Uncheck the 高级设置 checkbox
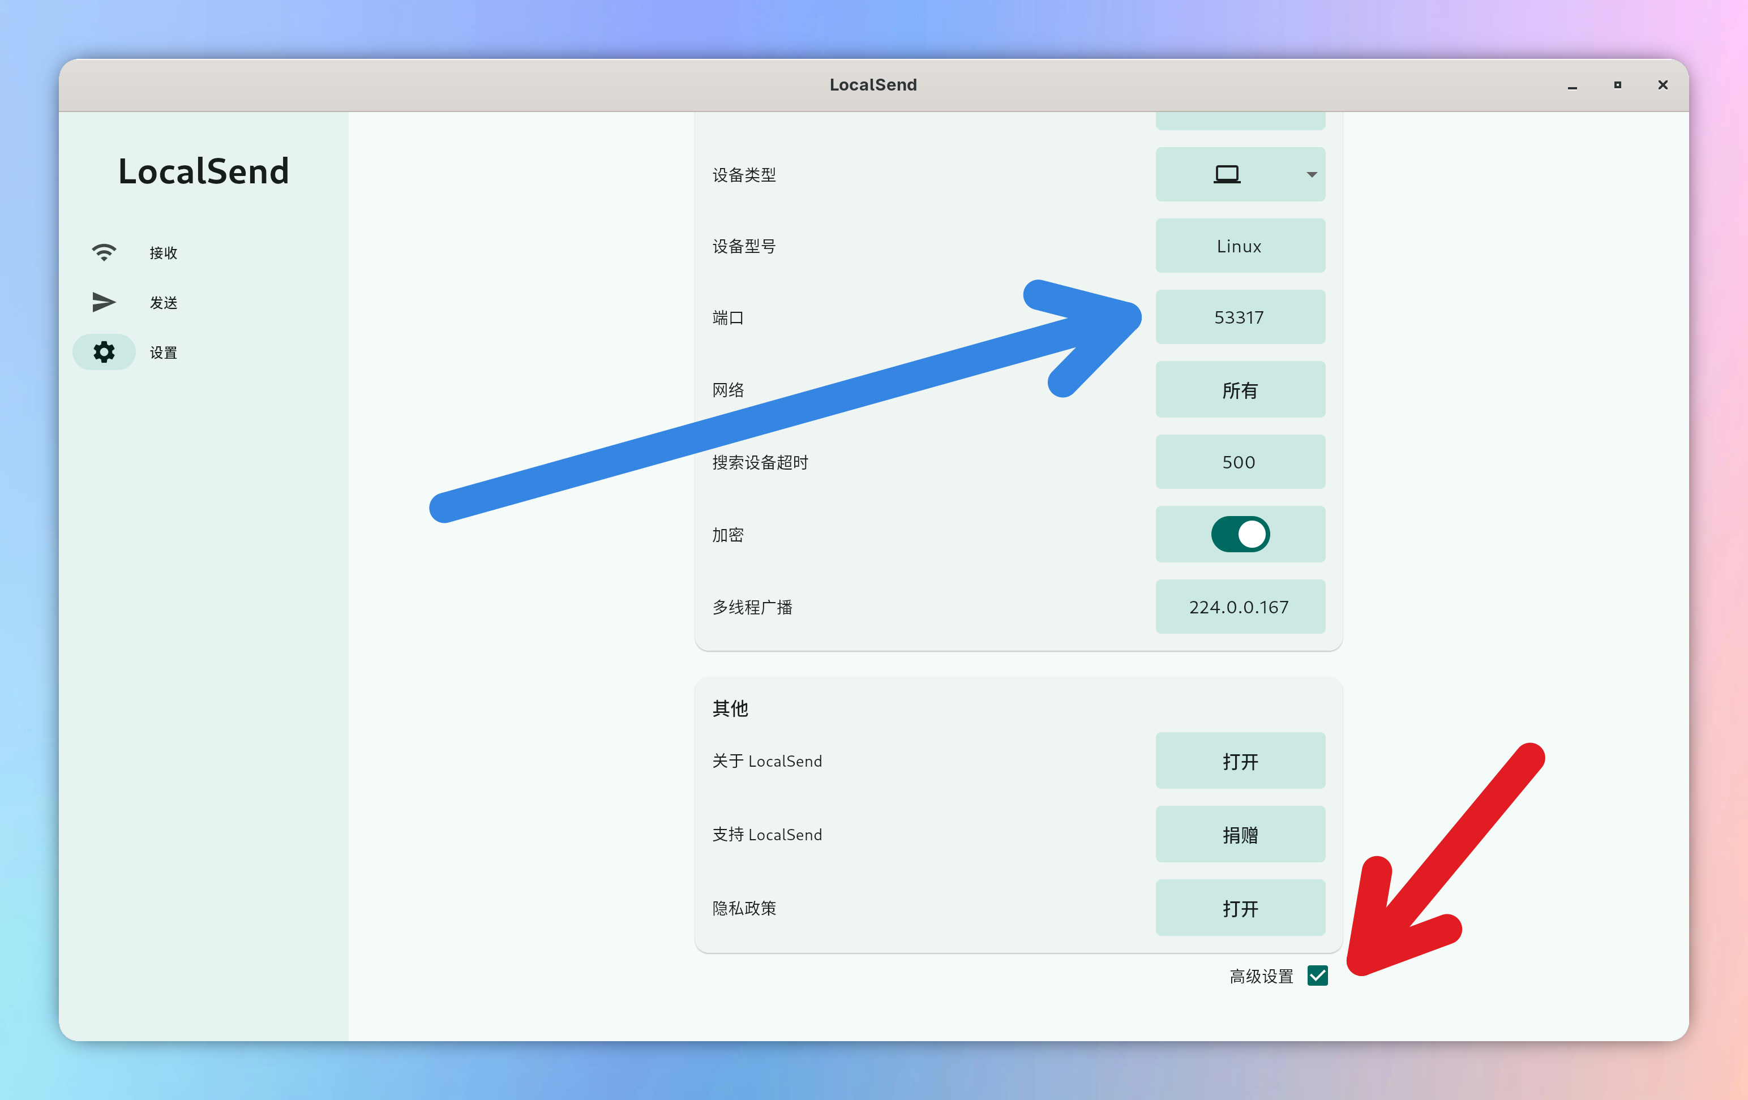The width and height of the screenshot is (1748, 1100). (1318, 976)
